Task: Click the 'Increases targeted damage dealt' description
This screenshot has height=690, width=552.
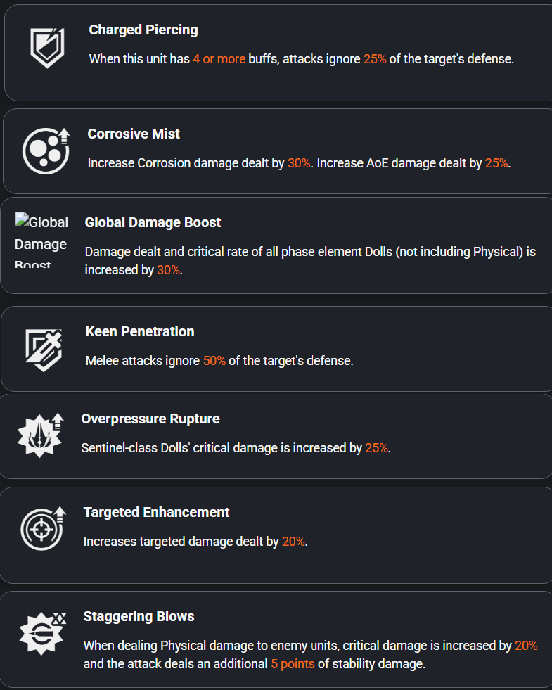Action: tap(195, 542)
